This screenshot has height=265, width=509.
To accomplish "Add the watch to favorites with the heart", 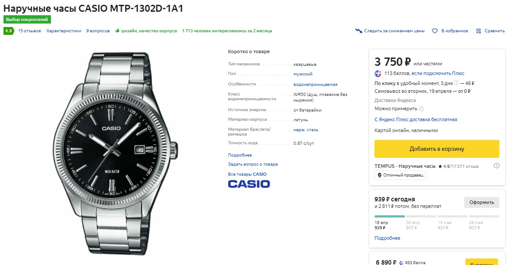I will coord(435,31).
